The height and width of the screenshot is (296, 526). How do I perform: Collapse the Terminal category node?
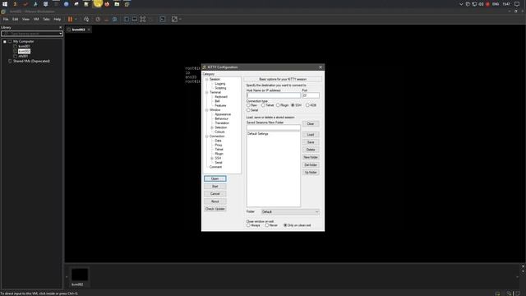click(207, 93)
